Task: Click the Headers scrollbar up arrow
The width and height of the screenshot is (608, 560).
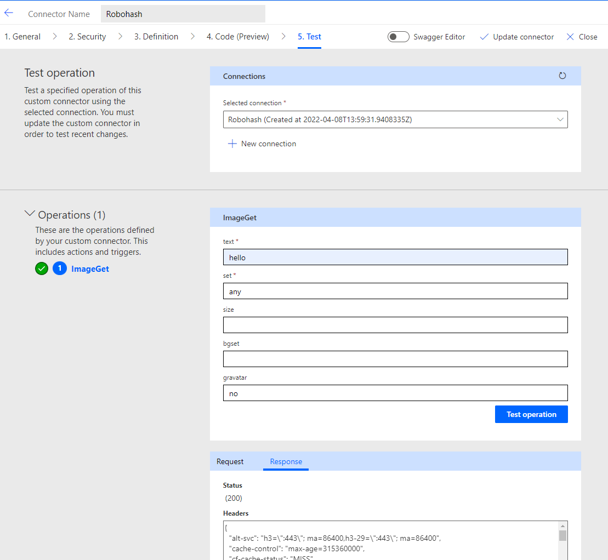Action: click(x=562, y=526)
